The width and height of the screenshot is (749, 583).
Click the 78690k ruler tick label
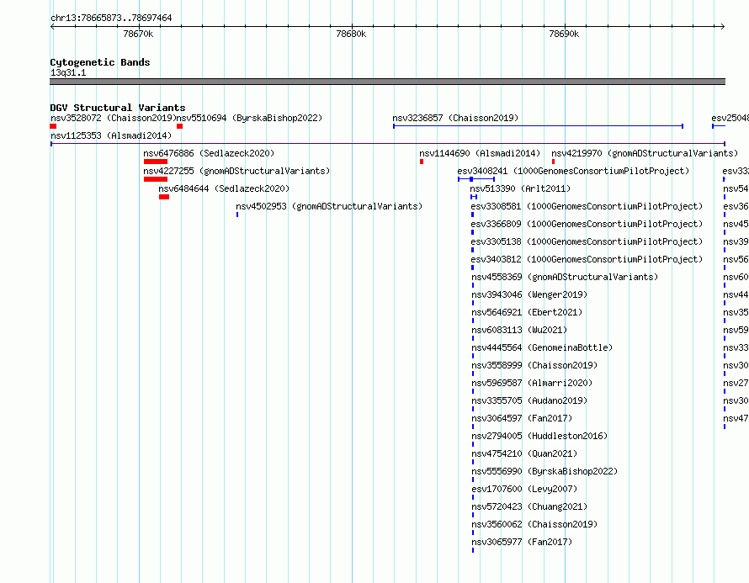(564, 34)
